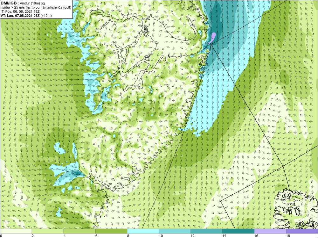Click the 2–4 m/s legend color swatch
This screenshot has height=238, width=318.
[x=48, y=231]
